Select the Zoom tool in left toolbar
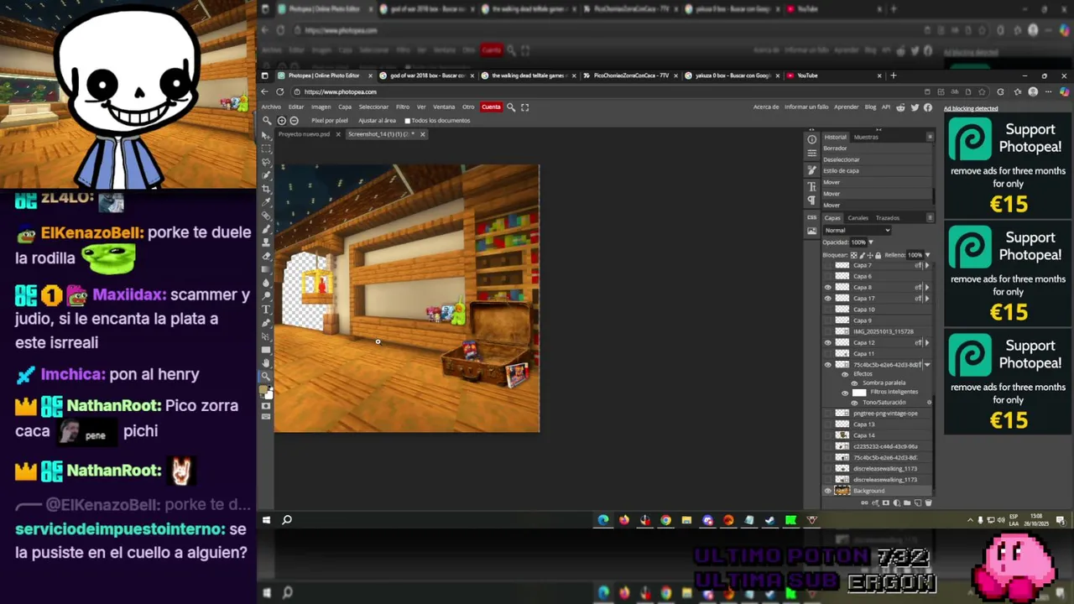 (267, 376)
